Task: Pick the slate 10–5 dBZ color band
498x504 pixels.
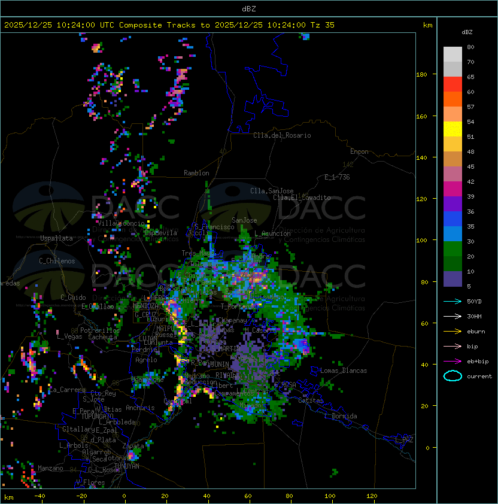Action: (x=453, y=279)
